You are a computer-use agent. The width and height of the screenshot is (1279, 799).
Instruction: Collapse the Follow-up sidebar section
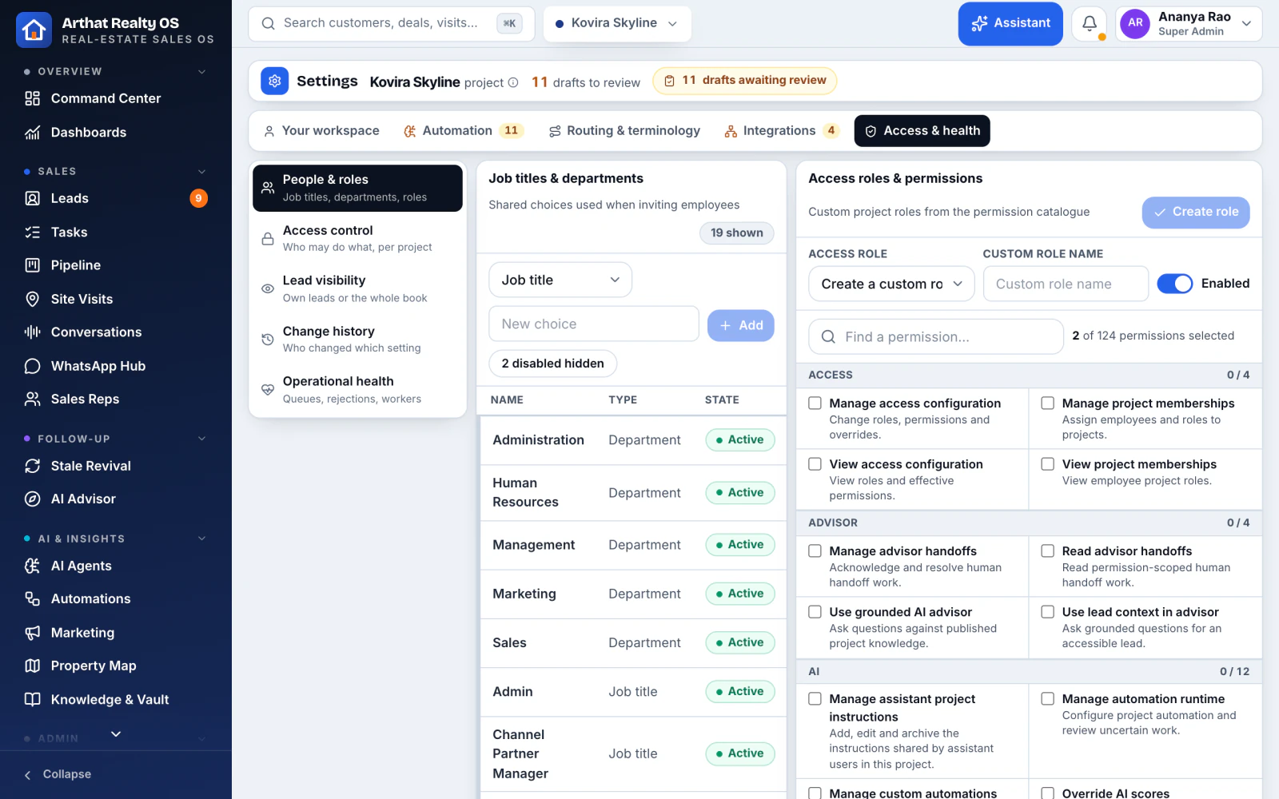pos(201,439)
